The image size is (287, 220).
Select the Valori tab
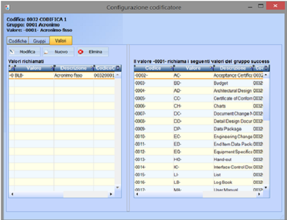pos(61,41)
